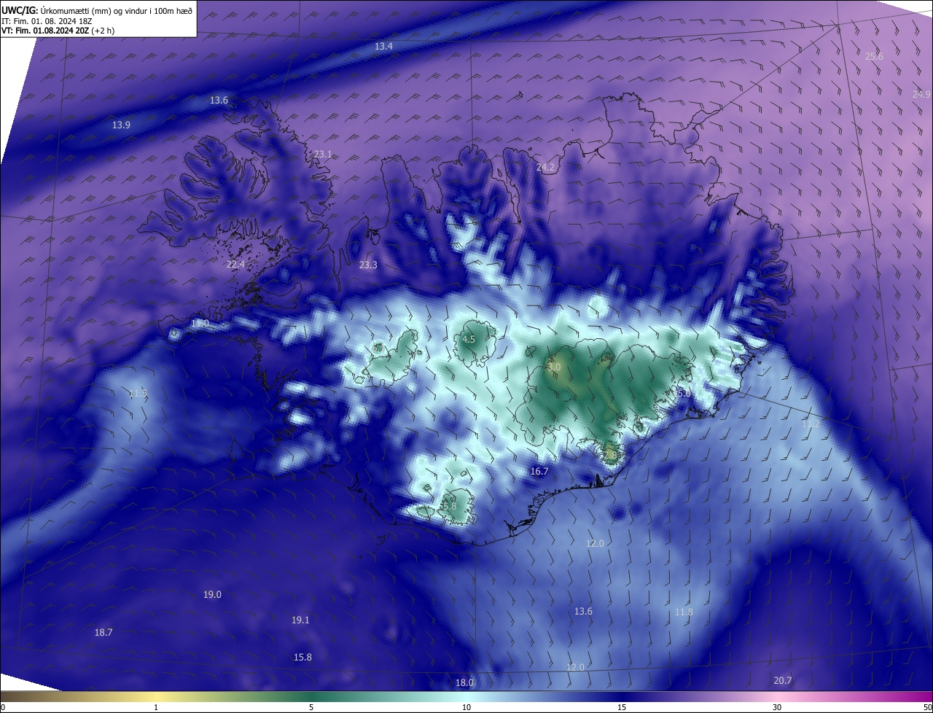Click the 24.9 value label

(x=921, y=94)
